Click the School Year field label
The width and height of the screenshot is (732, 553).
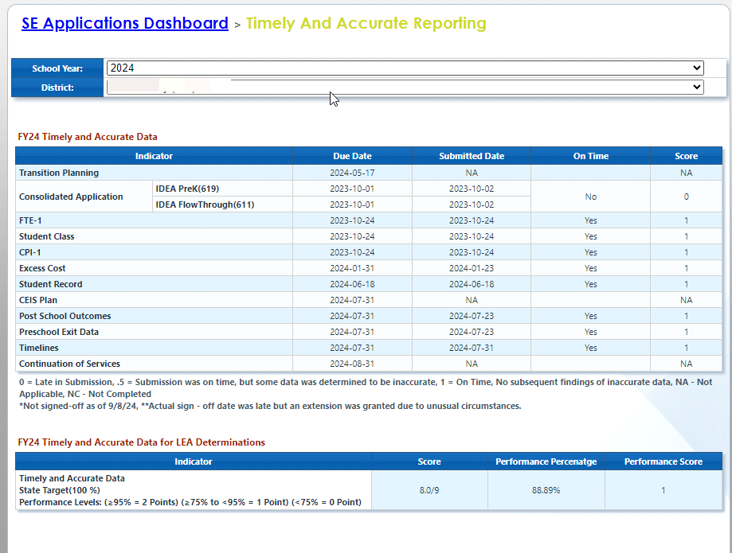point(57,68)
